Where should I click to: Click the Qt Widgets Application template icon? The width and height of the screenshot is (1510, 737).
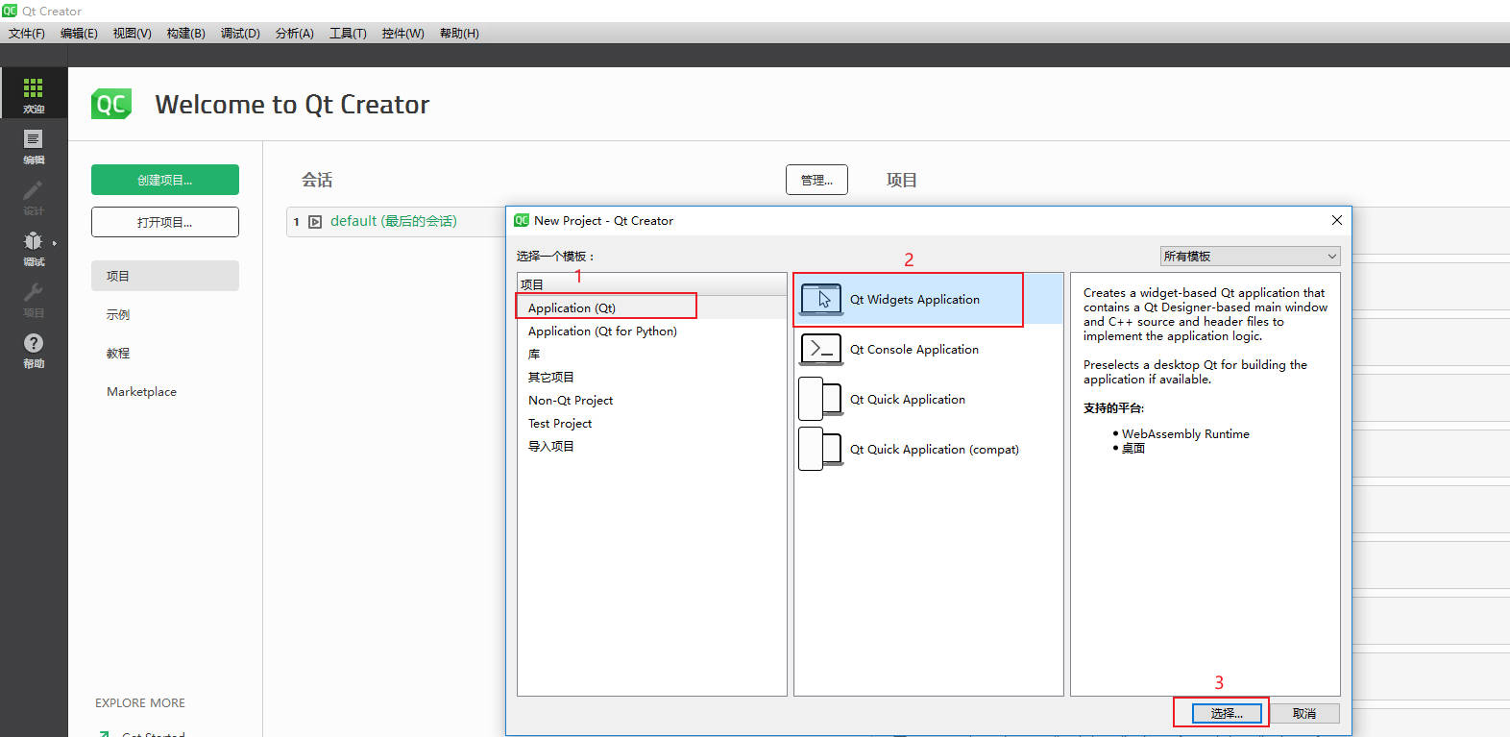pos(820,300)
